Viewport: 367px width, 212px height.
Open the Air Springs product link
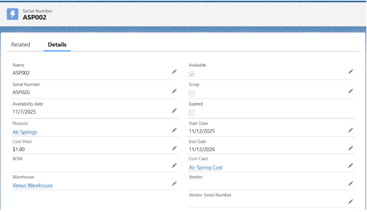click(x=25, y=132)
